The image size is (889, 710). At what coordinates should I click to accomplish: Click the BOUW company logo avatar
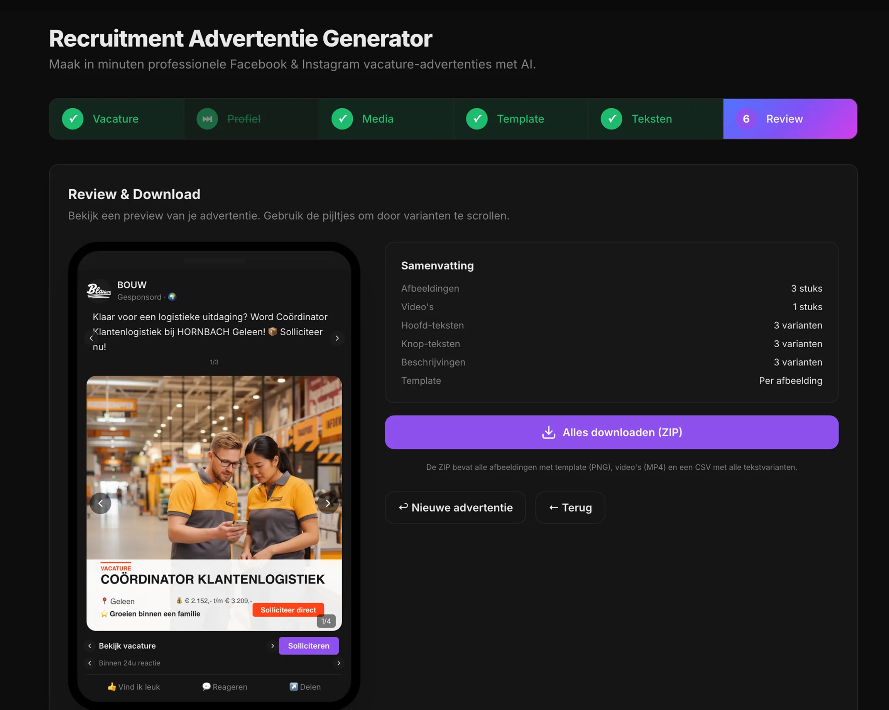[x=99, y=290]
